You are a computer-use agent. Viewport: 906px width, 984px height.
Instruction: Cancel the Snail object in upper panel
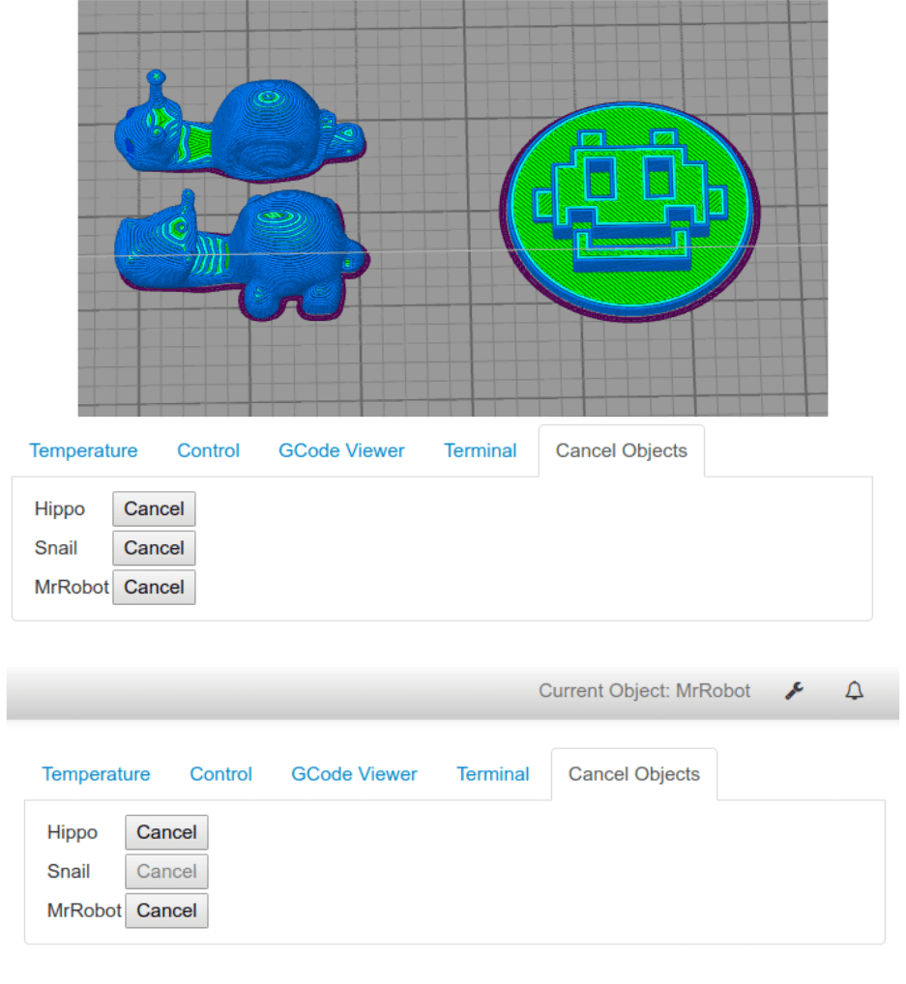(154, 548)
